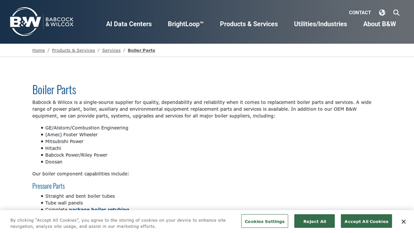The height and width of the screenshot is (233, 414).
Task: Open the BrightLoop menu item
Action: (185, 24)
